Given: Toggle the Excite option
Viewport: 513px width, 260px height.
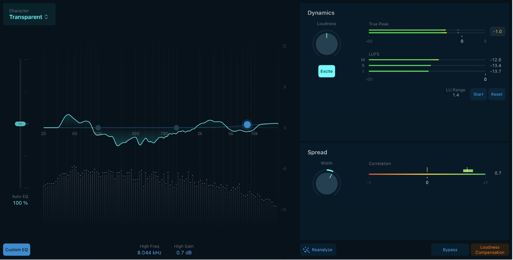Looking at the screenshot, I should 326,71.
